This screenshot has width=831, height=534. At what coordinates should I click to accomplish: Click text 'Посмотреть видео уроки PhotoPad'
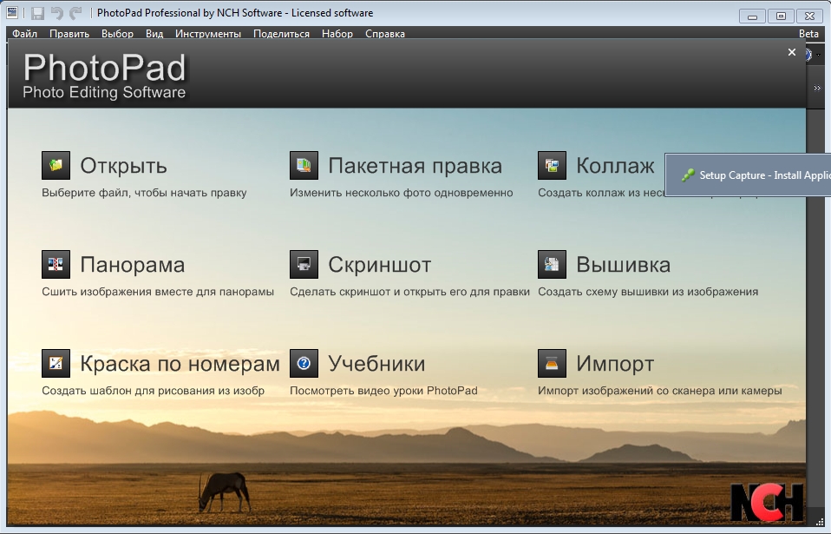tap(383, 391)
